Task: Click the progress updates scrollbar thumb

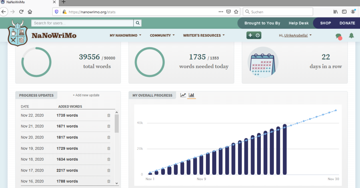Action: 117,123
